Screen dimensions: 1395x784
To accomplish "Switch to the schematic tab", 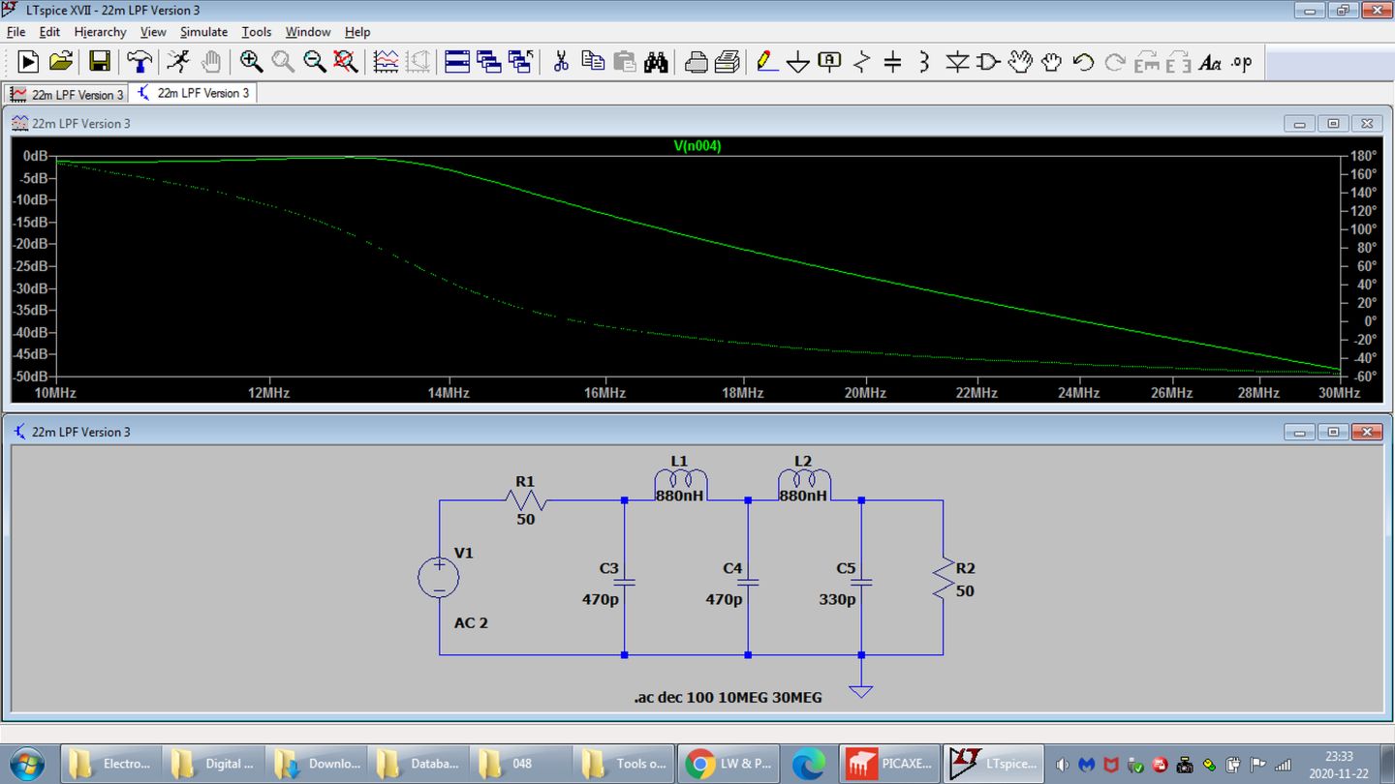I will click(x=193, y=93).
